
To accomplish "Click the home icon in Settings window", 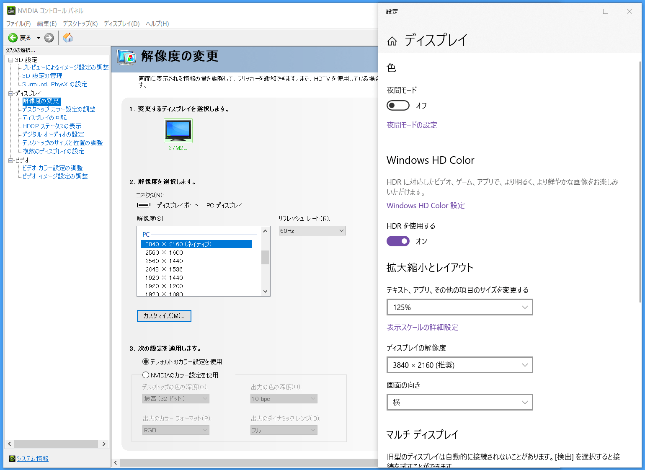I will (392, 41).
